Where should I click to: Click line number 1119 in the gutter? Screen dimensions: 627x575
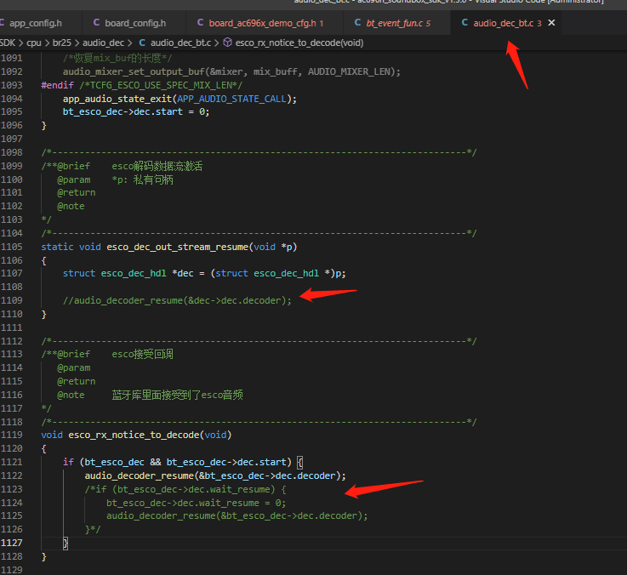pos(12,435)
